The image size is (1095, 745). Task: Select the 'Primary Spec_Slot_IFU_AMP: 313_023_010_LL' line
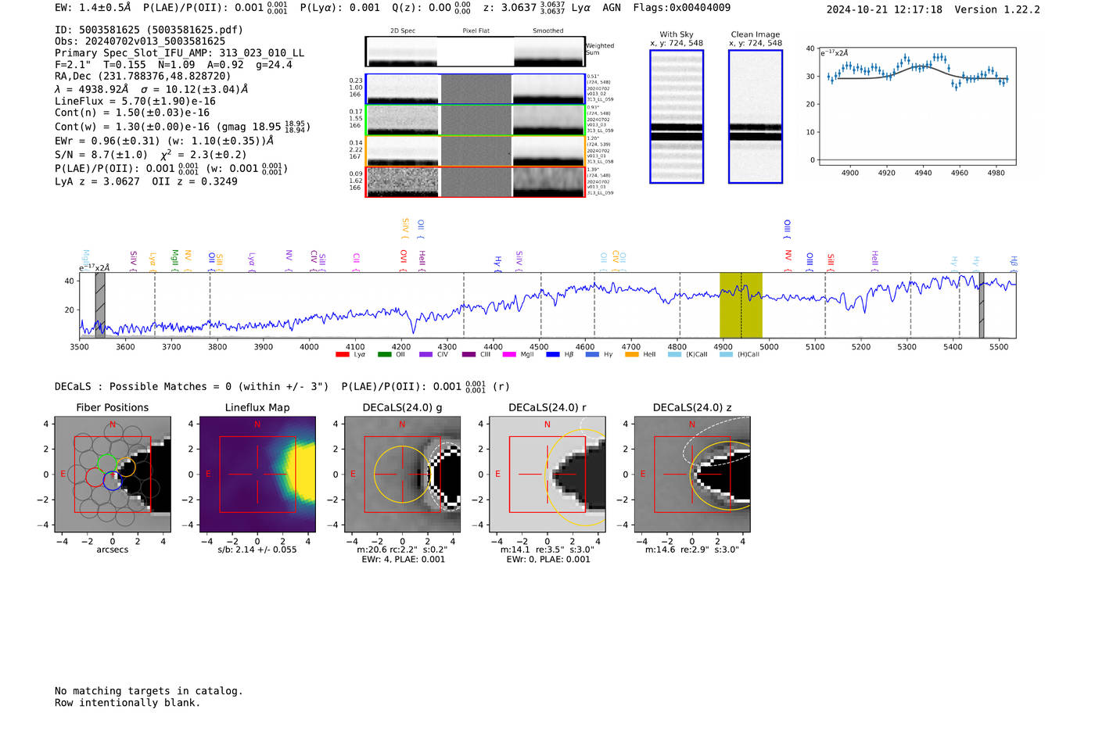pyautogui.click(x=179, y=52)
